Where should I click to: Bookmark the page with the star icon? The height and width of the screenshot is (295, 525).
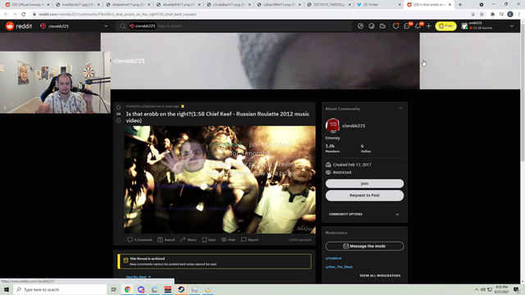[x=482, y=15]
